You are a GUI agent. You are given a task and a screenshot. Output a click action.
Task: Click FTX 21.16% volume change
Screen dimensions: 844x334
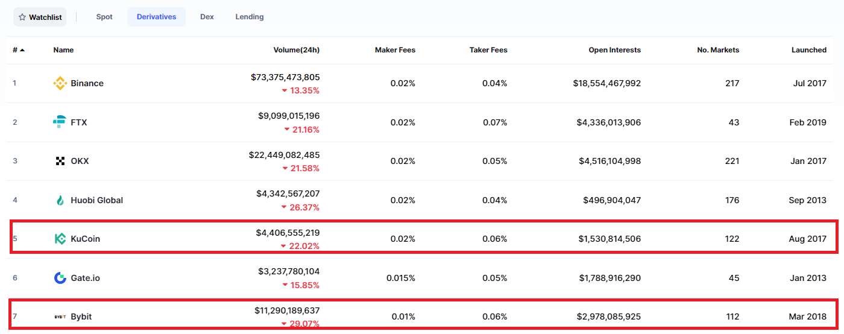click(x=302, y=130)
